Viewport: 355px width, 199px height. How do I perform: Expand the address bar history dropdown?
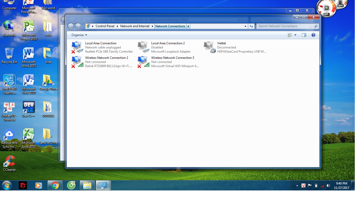(x=245, y=26)
